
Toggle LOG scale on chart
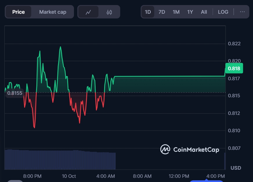tap(223, 12)
